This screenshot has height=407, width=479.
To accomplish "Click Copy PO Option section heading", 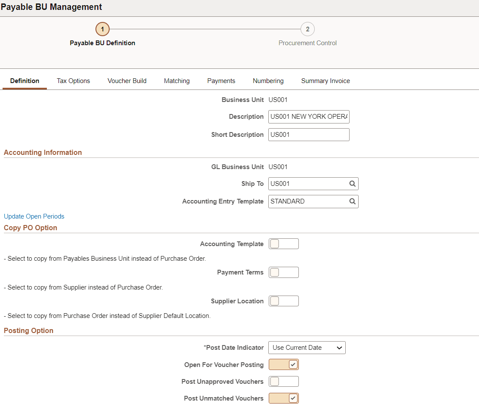I will (x=30, y=228).
